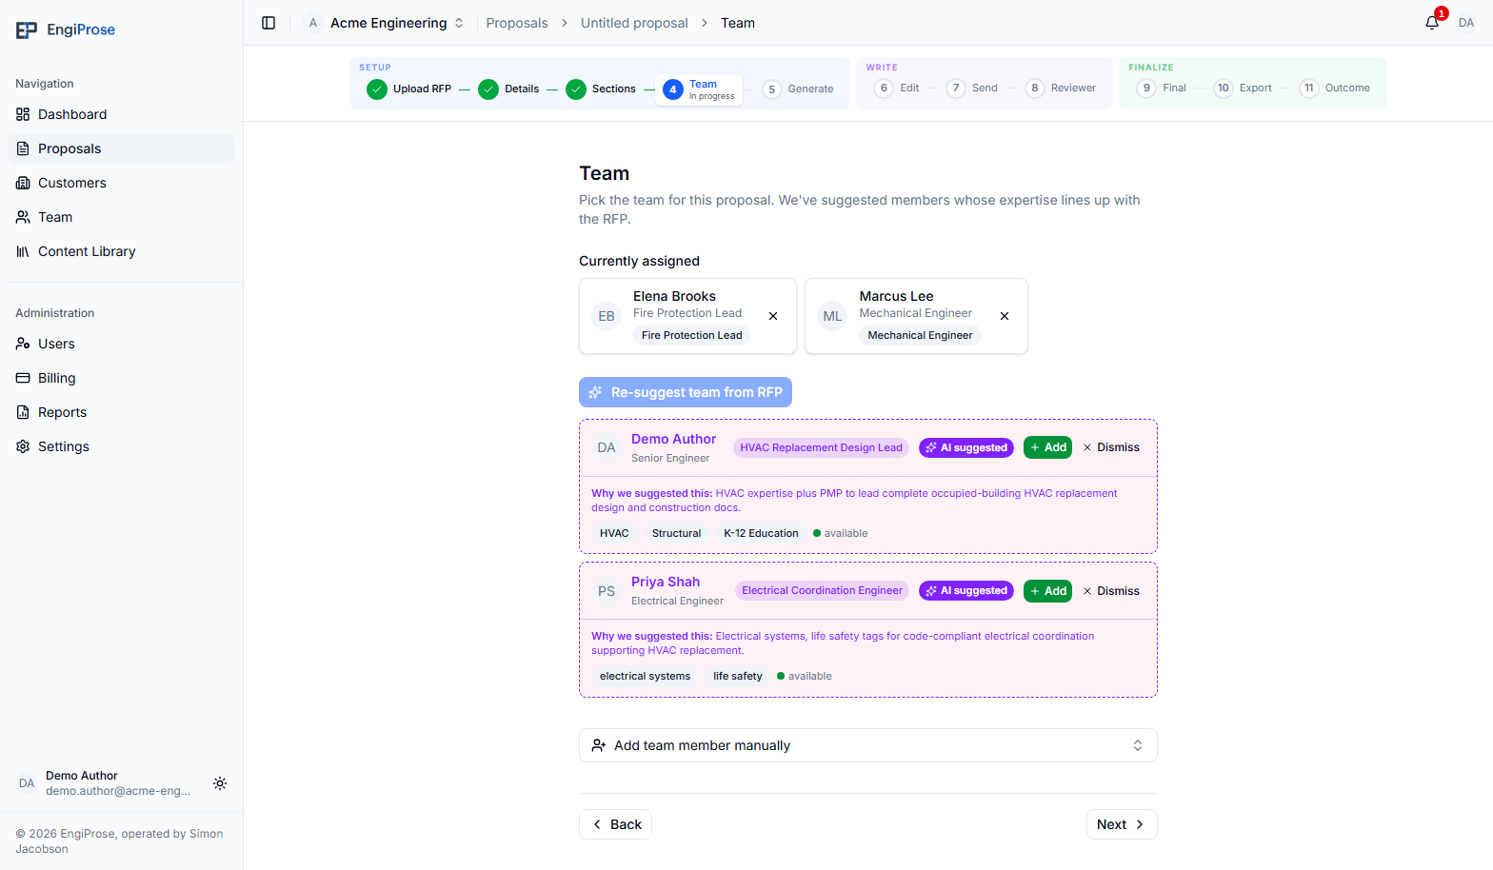Click the EngiProse logo
Screen dimensions: 1493x870
pyautogui.click(x=66, y=30)
